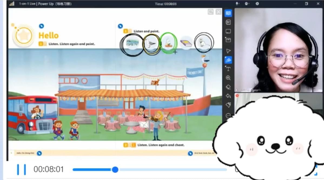Open the help icon beside the microphone

[x=246, y=4]
